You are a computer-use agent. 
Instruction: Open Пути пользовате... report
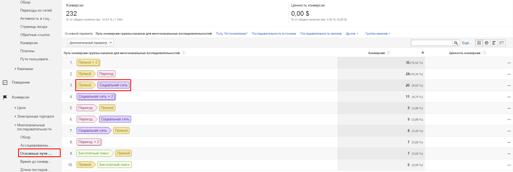(x=35, y=59)
